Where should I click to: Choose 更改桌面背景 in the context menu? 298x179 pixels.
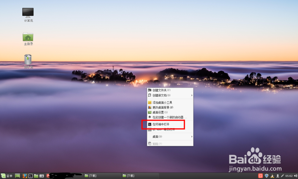[163, 107]
